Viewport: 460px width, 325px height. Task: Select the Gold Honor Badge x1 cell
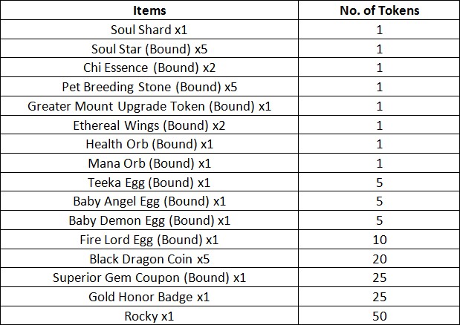pyautogui.click(x=149, y=297)
